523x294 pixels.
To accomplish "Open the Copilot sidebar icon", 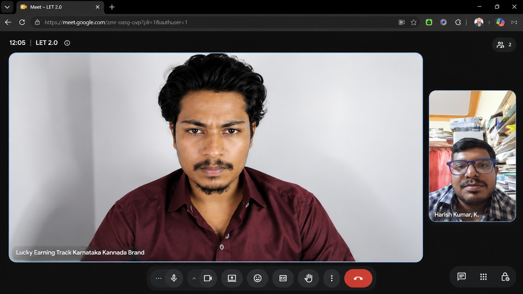I will click(x=500, y=22).
